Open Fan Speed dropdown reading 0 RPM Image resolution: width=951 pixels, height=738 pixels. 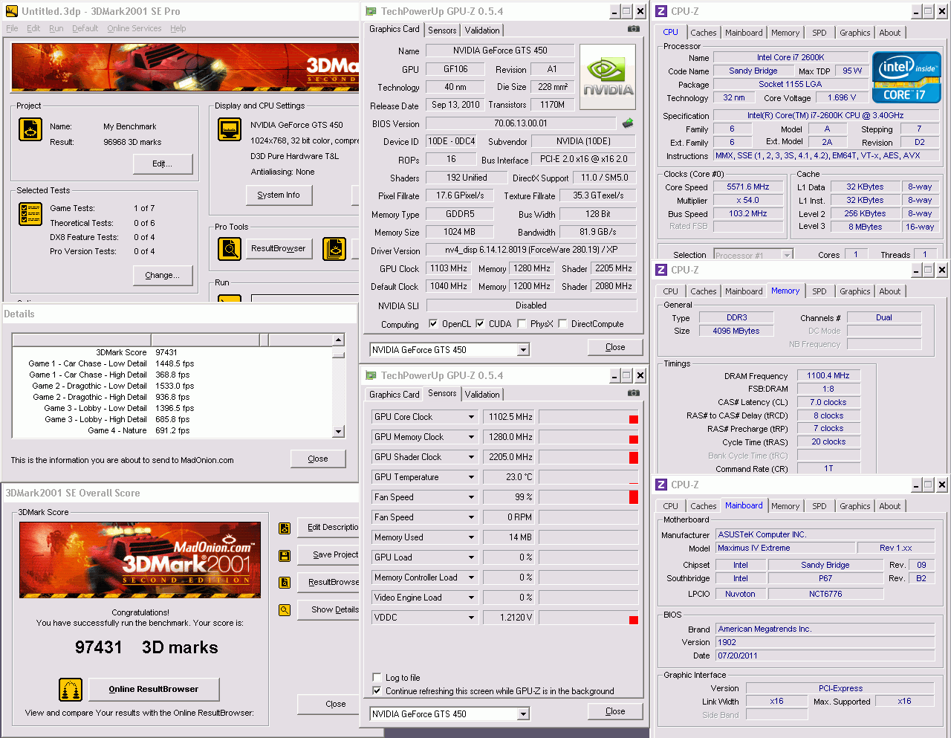(471, 517)
